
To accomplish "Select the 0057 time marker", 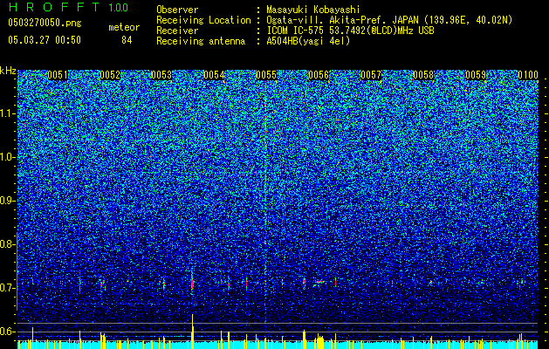I will [371, 75].
